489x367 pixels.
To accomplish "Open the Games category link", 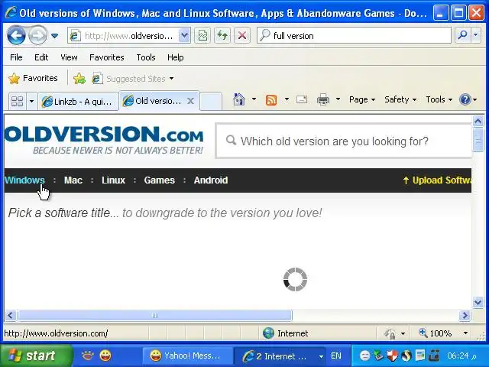I will [160, 180].
